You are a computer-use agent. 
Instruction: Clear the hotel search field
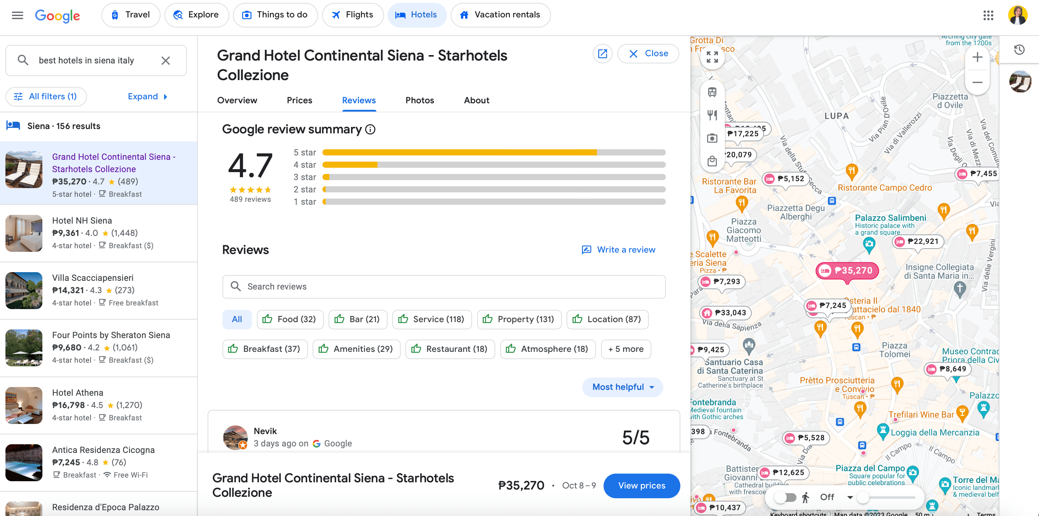pyautogui.click(x=165, y=61)
